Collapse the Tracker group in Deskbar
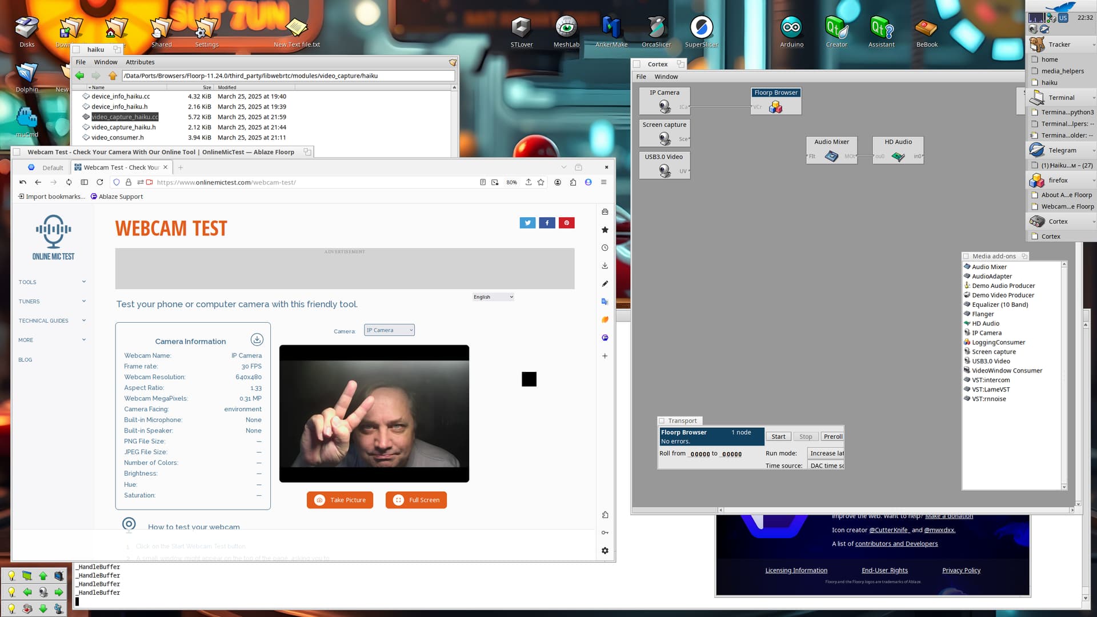The height and width of the screenshot is (617, 1097). point(1094,45)
